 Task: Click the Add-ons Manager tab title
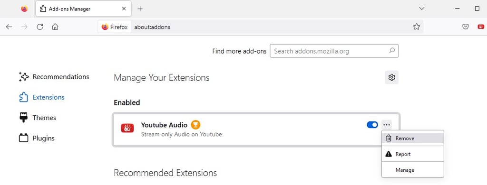click(x=69, y=9)
